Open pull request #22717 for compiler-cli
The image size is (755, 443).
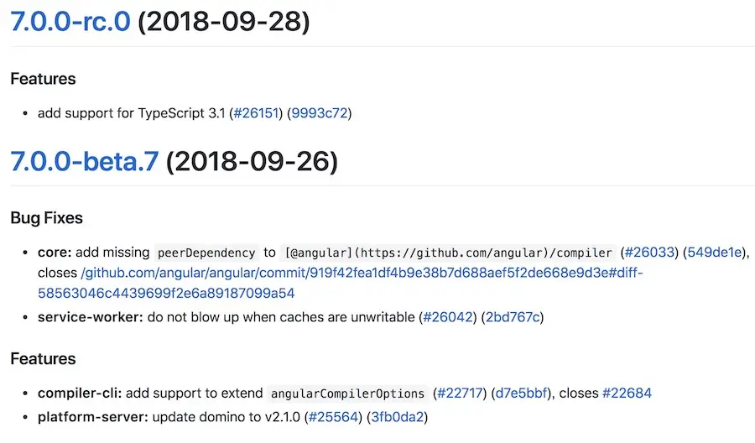[460, 393]
